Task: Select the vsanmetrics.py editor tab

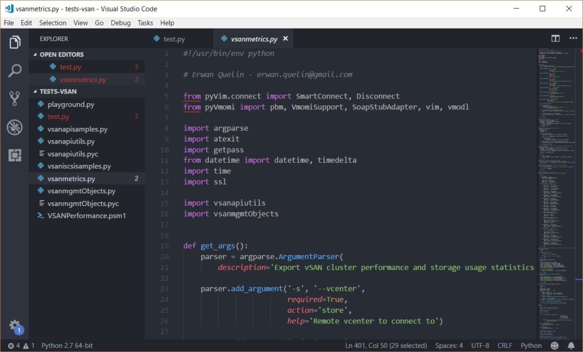Action: coord(253,39)
